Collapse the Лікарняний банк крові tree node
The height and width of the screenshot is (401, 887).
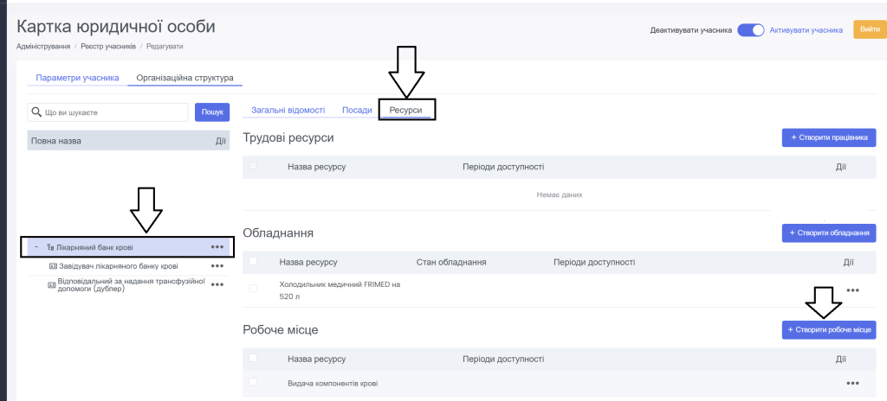coord(36,247)
